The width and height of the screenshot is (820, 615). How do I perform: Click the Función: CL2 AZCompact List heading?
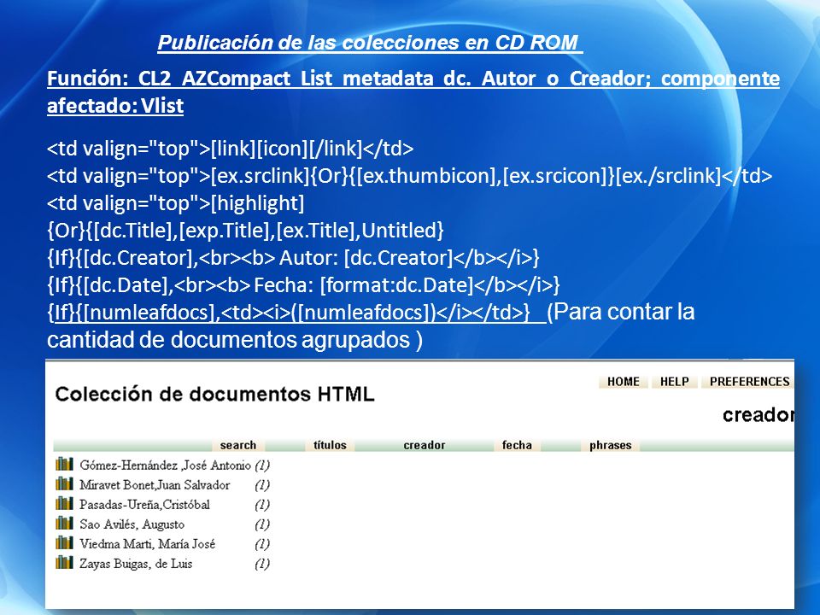coord(413,92)
